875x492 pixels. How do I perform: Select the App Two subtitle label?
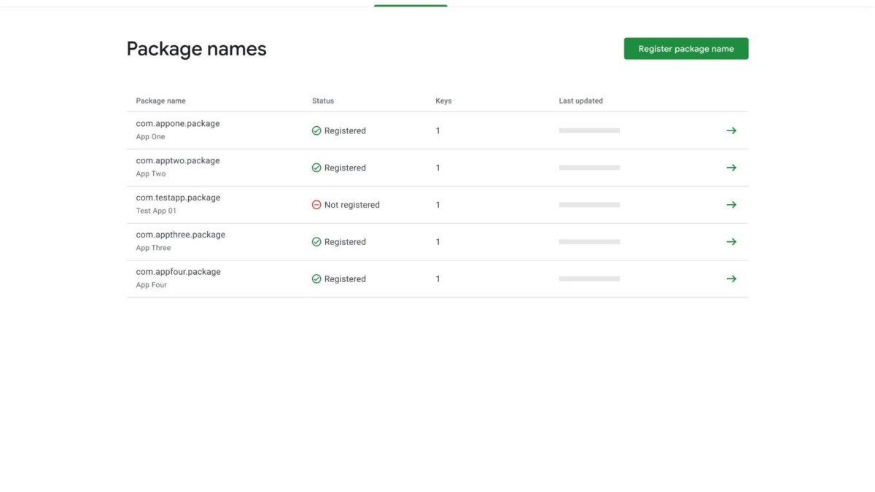(x=150, y=173)
